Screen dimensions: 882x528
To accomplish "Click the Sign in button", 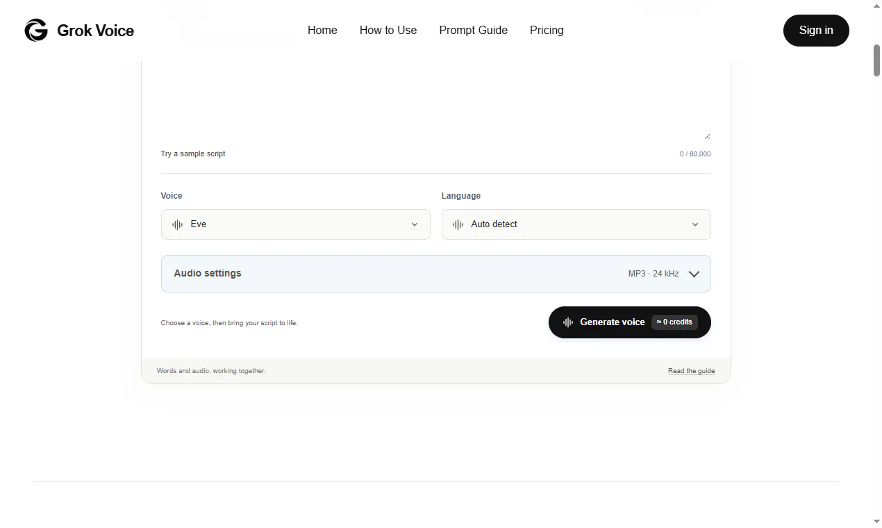I will point(816,31).
